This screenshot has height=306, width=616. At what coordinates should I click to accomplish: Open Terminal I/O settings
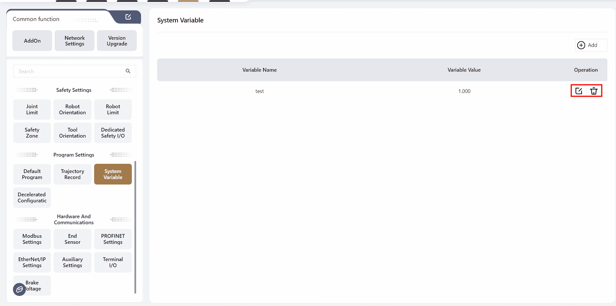point(113,262)
